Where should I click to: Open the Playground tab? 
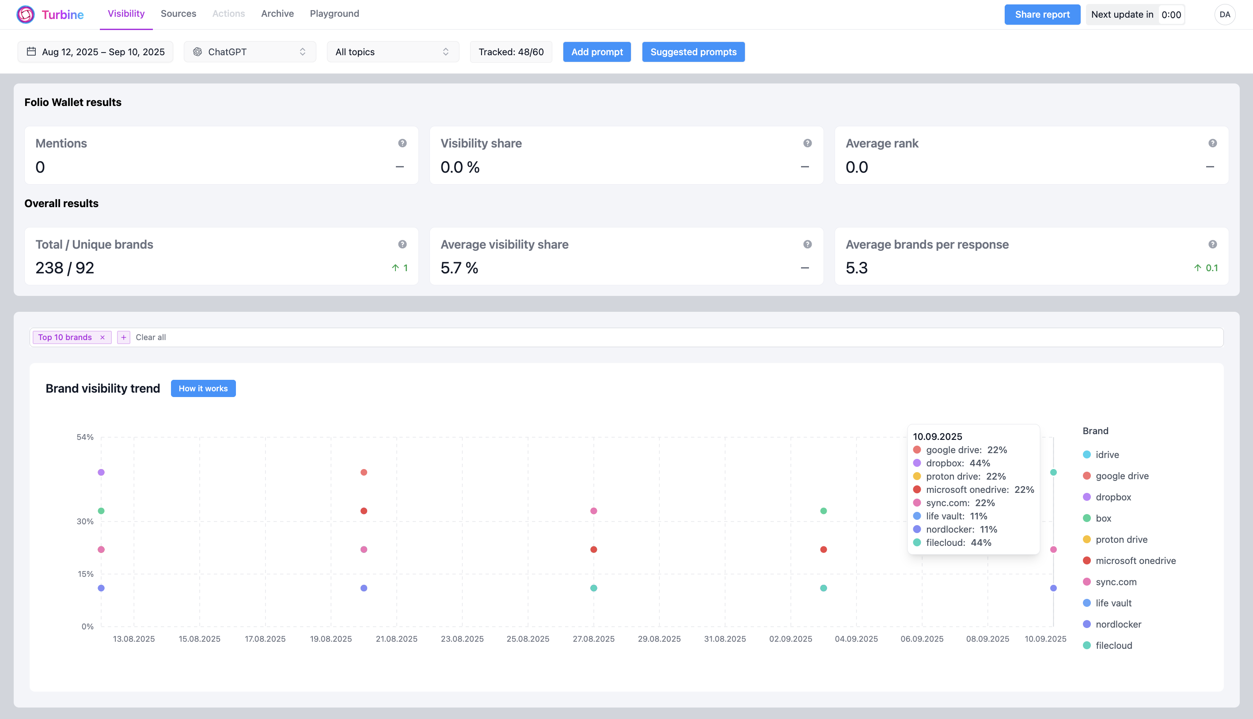334,14
